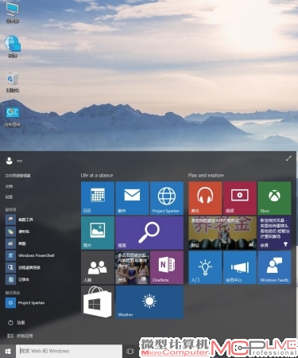Open the purple Search magnifier tile
Image resolution: width=298 pixels, height=358 pixels.
149,233
